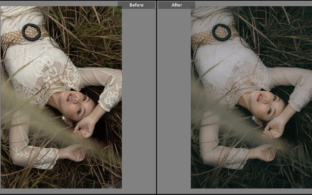Click the gray empty area beside Before photo
This screenshot has height=195, width=312.
pos(138,103)
